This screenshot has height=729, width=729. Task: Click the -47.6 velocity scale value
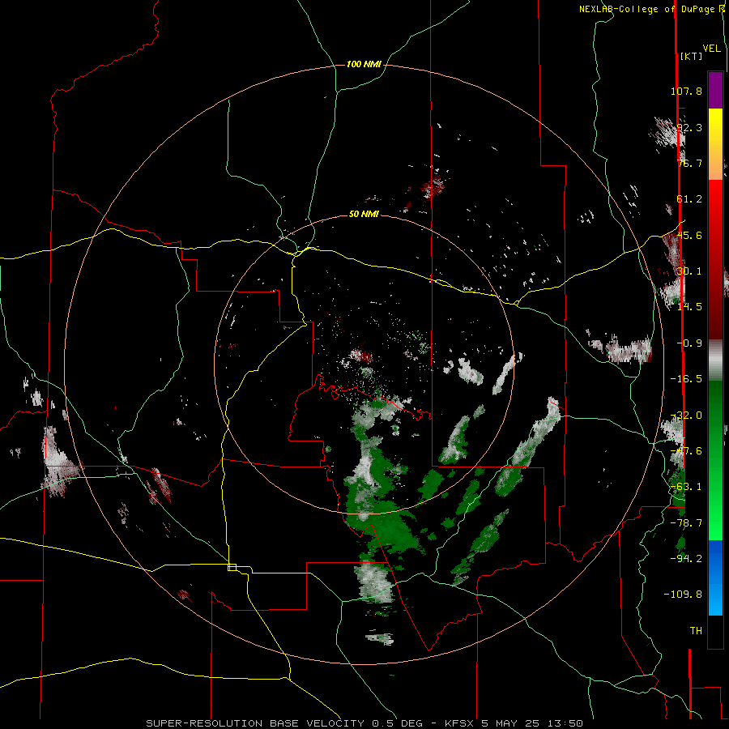point(686,451)
